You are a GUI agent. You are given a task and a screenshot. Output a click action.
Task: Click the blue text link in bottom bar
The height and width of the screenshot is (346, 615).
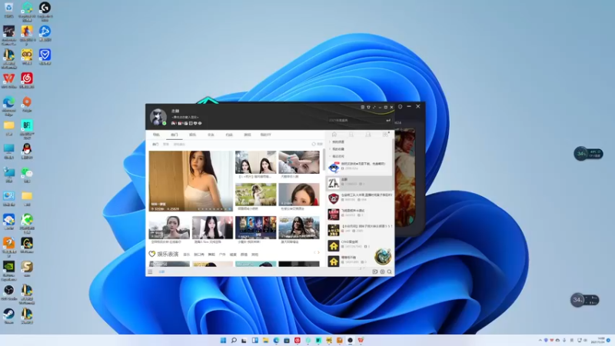click(161, 271)
